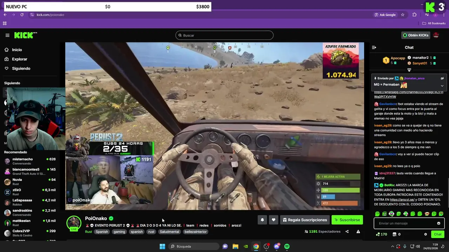Open browser apps grid icon
Viewport: 449px width, 252px height.
click(5, 23)
